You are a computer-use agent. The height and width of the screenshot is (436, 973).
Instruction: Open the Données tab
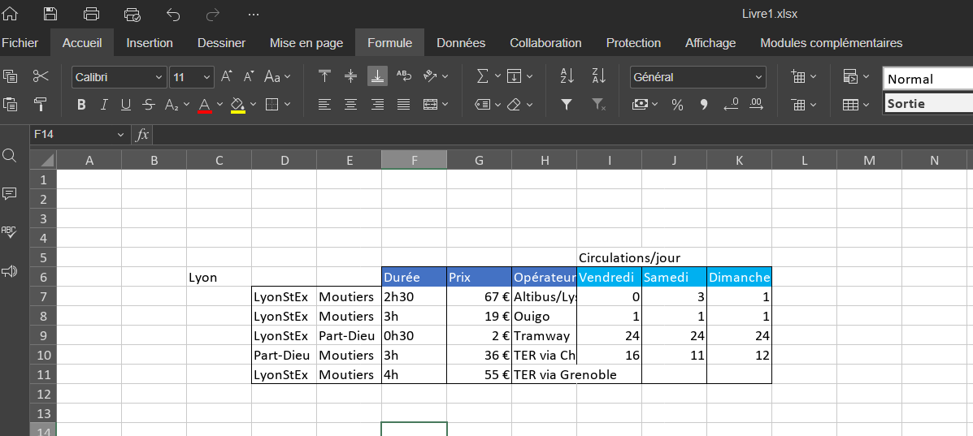(461, 43)
